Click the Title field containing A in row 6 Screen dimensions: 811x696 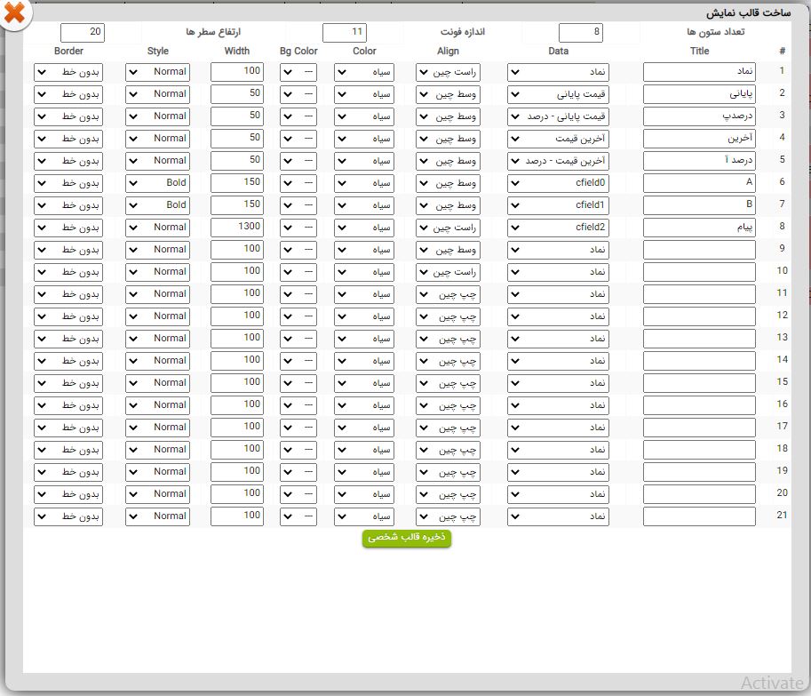(x=699, y=183)
